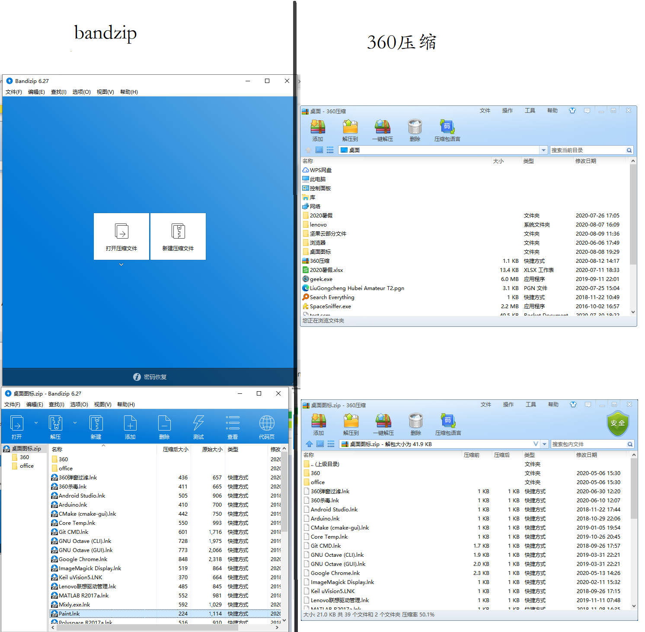645x632 pixels.
Task: Click the 添加 toolbar icon in Bandizip
Action: pos(130,427)
